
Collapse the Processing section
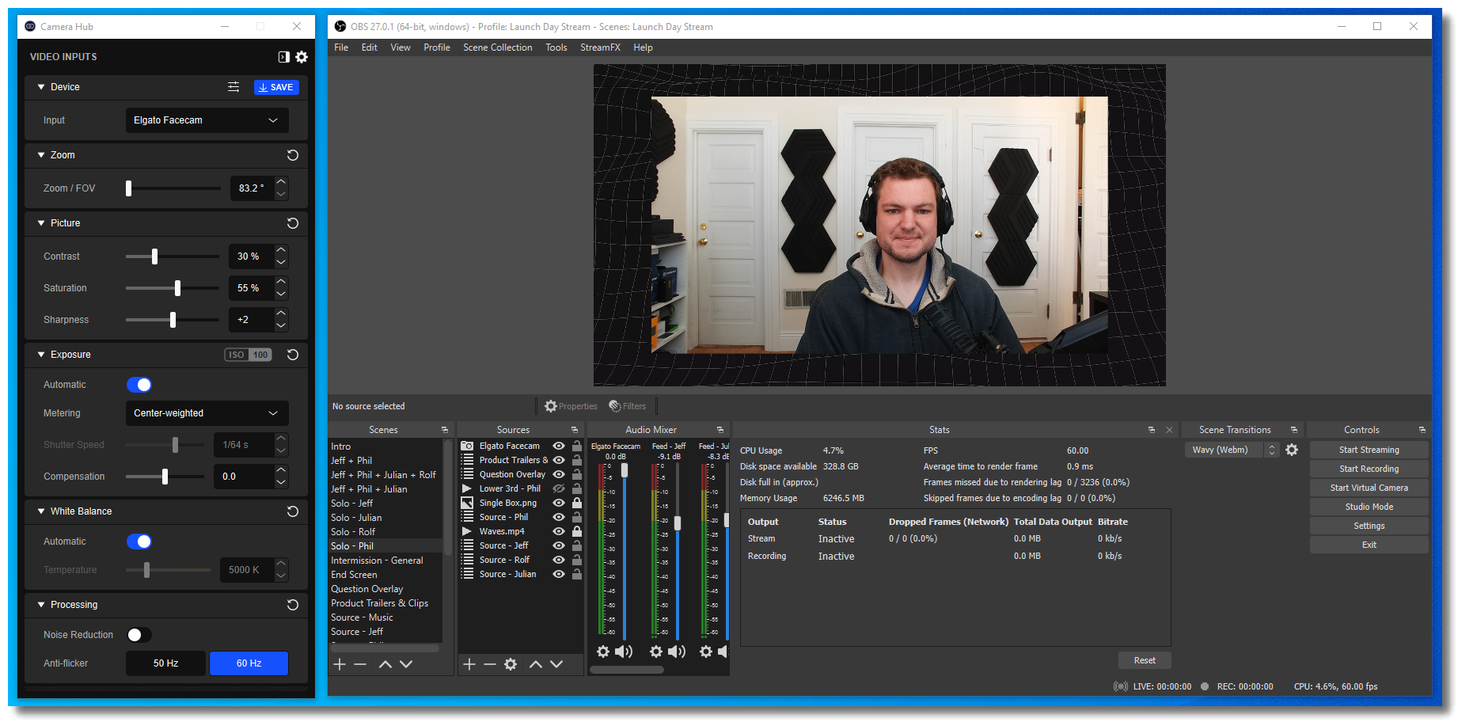click(x=41, y=605)
